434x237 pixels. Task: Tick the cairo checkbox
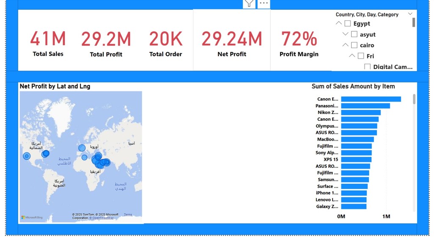[354, 45]
